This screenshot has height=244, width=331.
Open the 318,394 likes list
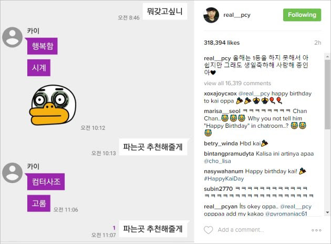222,43
